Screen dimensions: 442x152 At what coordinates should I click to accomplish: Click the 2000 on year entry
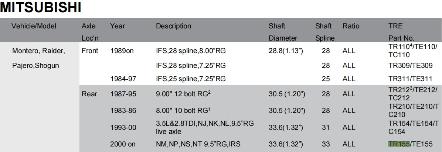[123, 145]
